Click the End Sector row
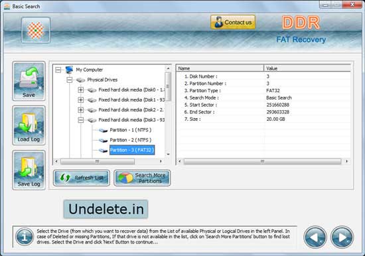 point(263,112)
